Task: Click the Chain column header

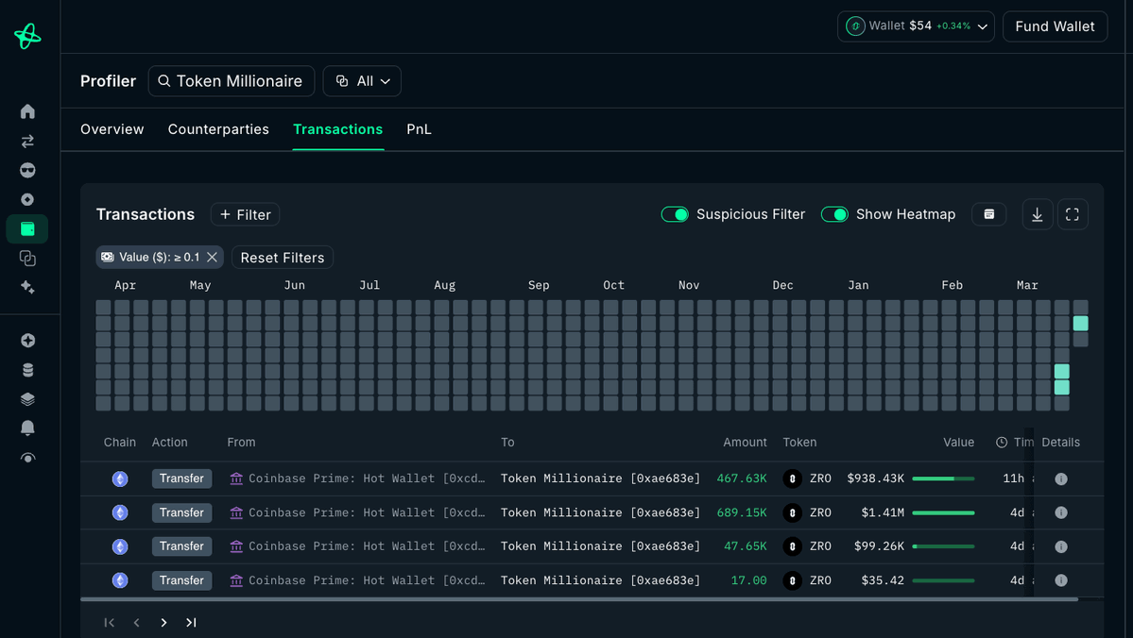Action: click(119, 443)
